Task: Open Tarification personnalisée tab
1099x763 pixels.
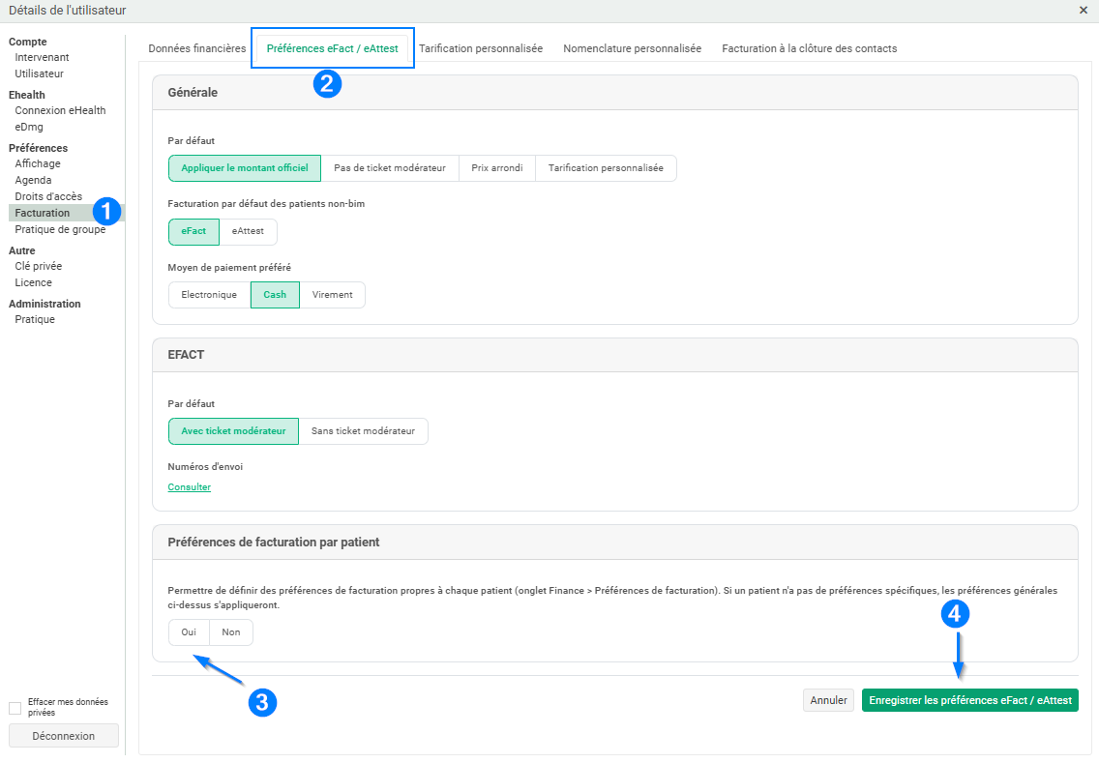Action: pyautogui.click(x=481, y=48)
